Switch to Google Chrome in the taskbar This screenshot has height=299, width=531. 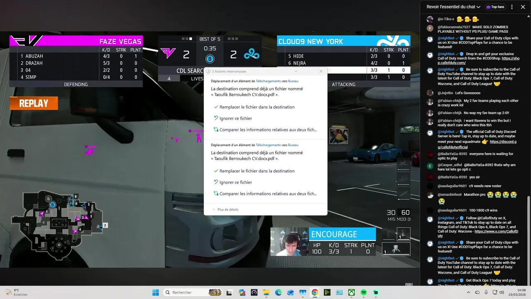pyautogui.click(x=315, y=292)
